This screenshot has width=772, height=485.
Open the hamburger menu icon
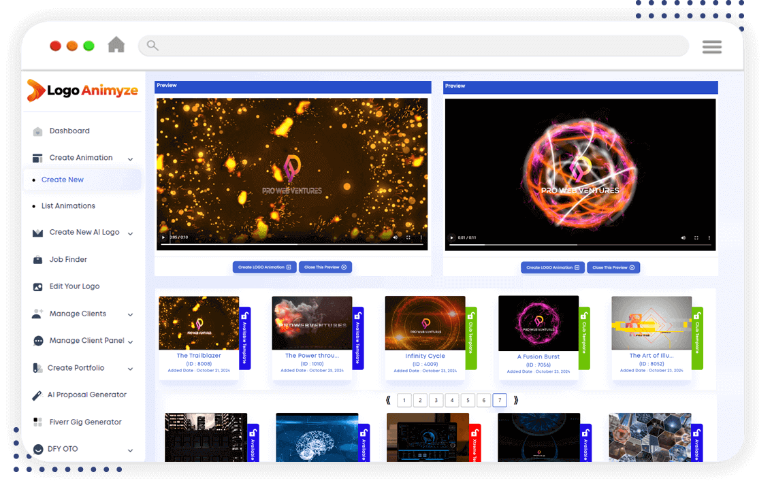711,46
